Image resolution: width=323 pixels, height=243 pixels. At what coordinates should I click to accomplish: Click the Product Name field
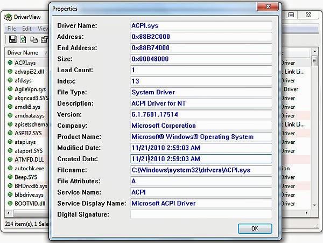pyautogui.click(x=201, y=137)
